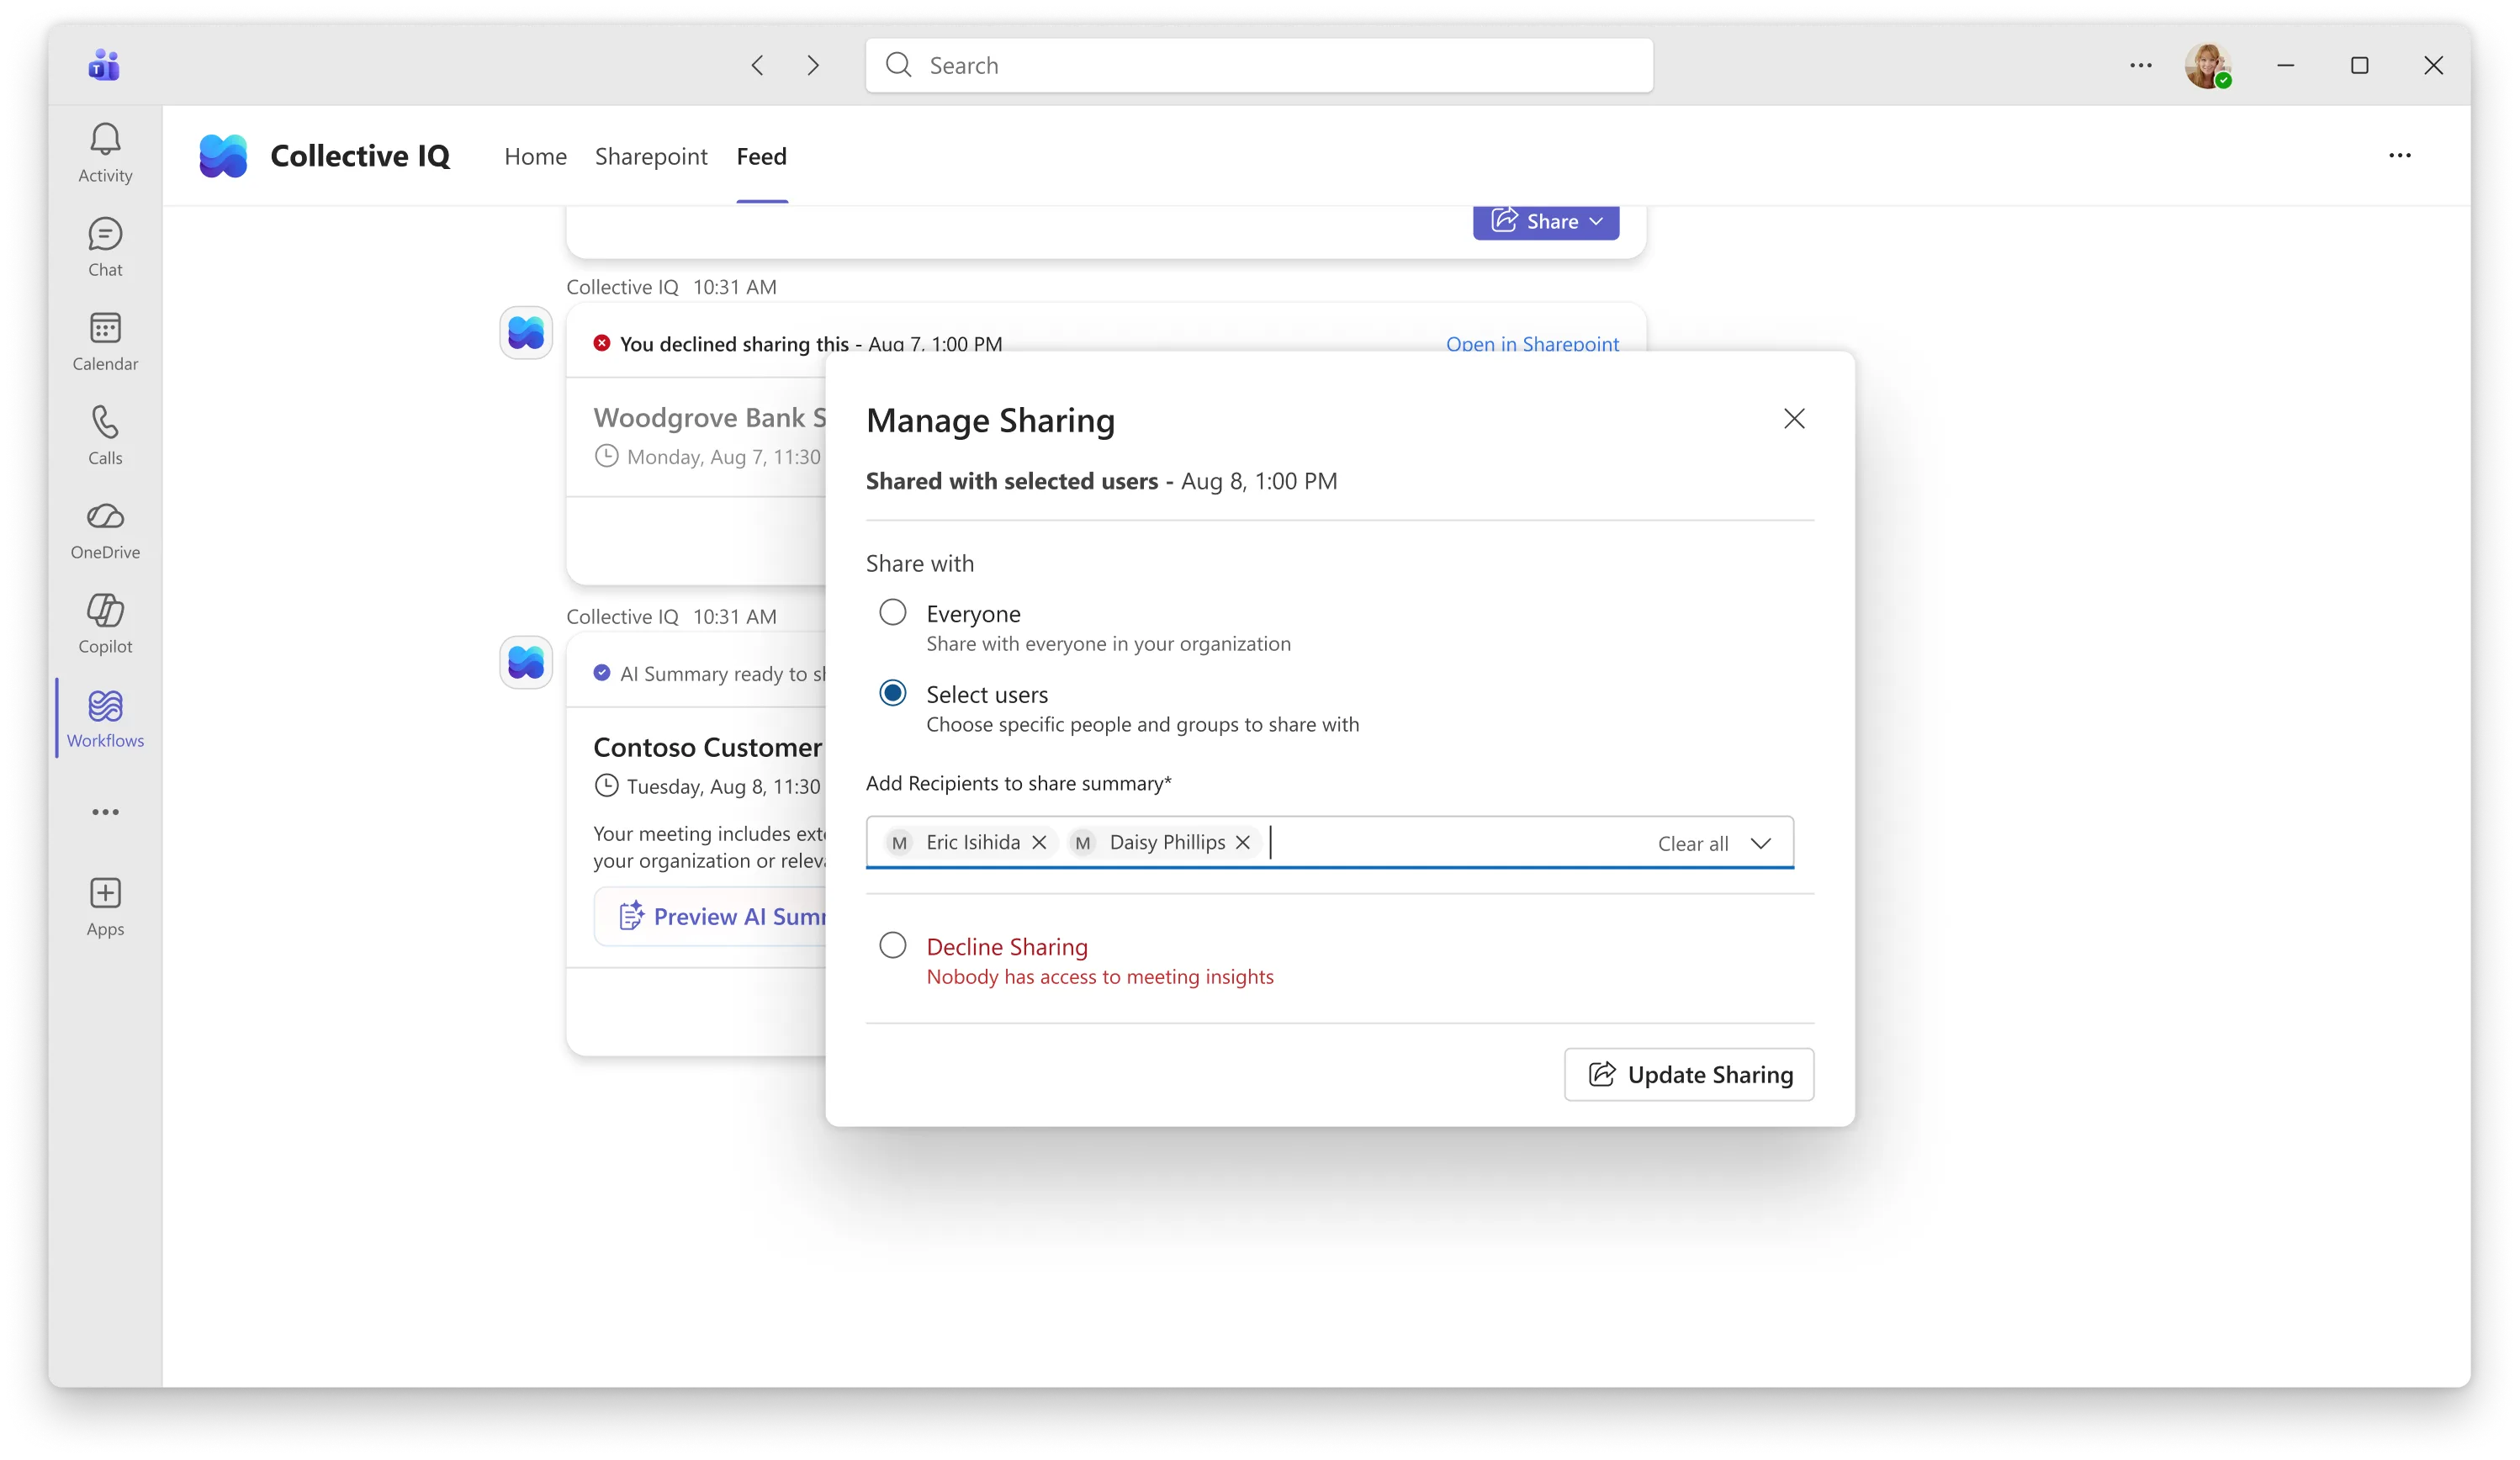The height and width of the screenshot is (1460, 2520).
Task: Click 'Shared with selected users' heading
Action: (x=1011, y=481)
